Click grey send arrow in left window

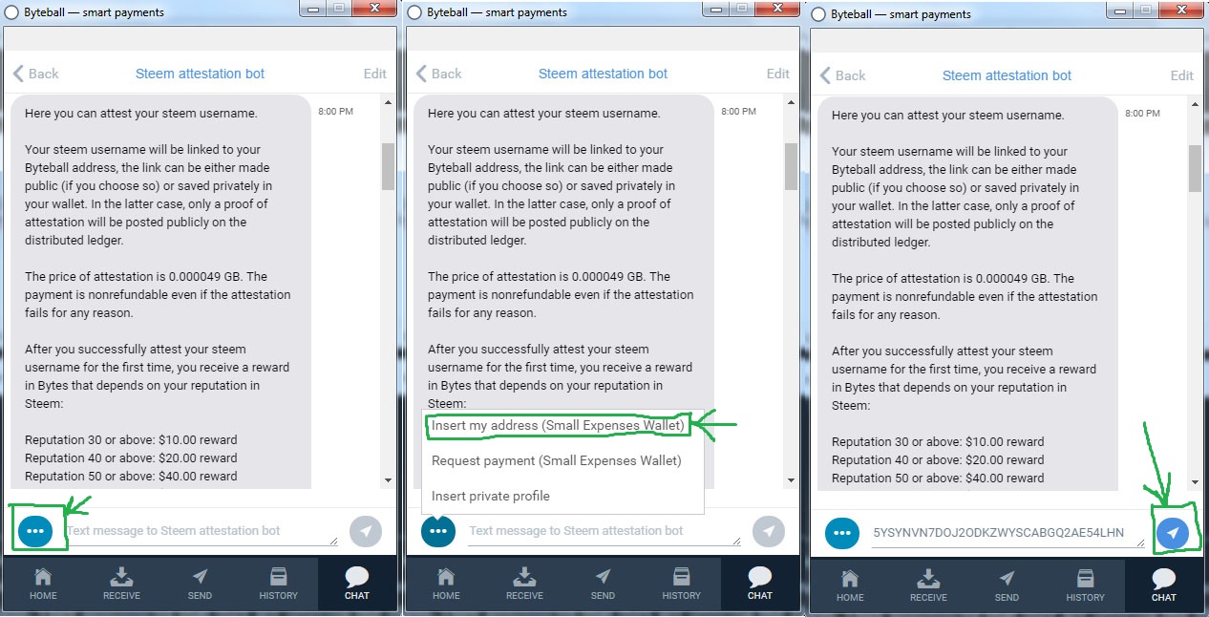(366, 531)
